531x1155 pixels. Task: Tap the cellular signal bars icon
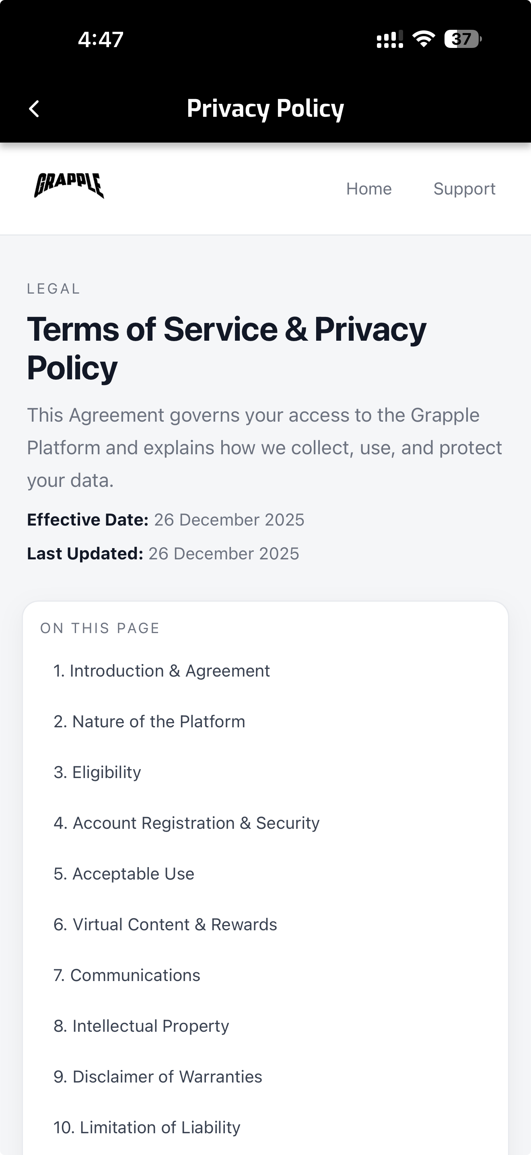coord(389,39)
